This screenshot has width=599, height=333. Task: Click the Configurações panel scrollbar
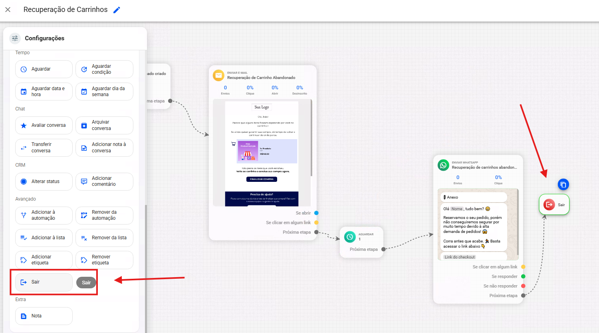pos(146,268)
